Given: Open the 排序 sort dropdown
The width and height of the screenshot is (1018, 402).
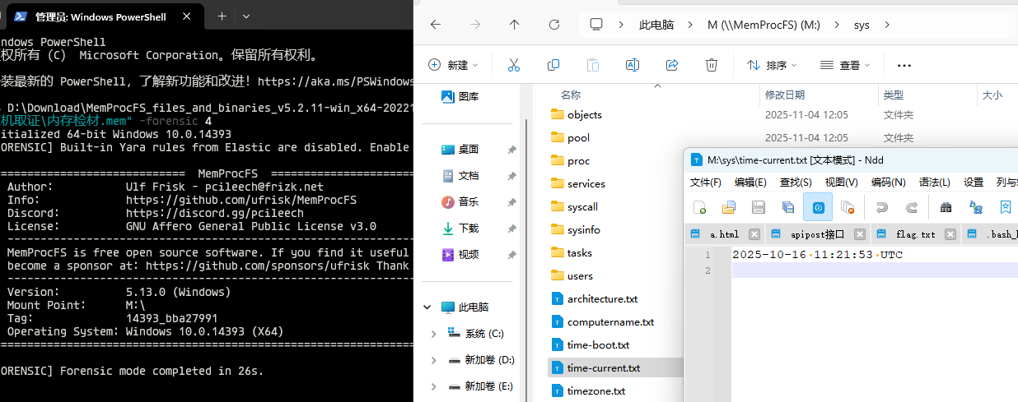Looking at the screenshot, I should 772,65.
